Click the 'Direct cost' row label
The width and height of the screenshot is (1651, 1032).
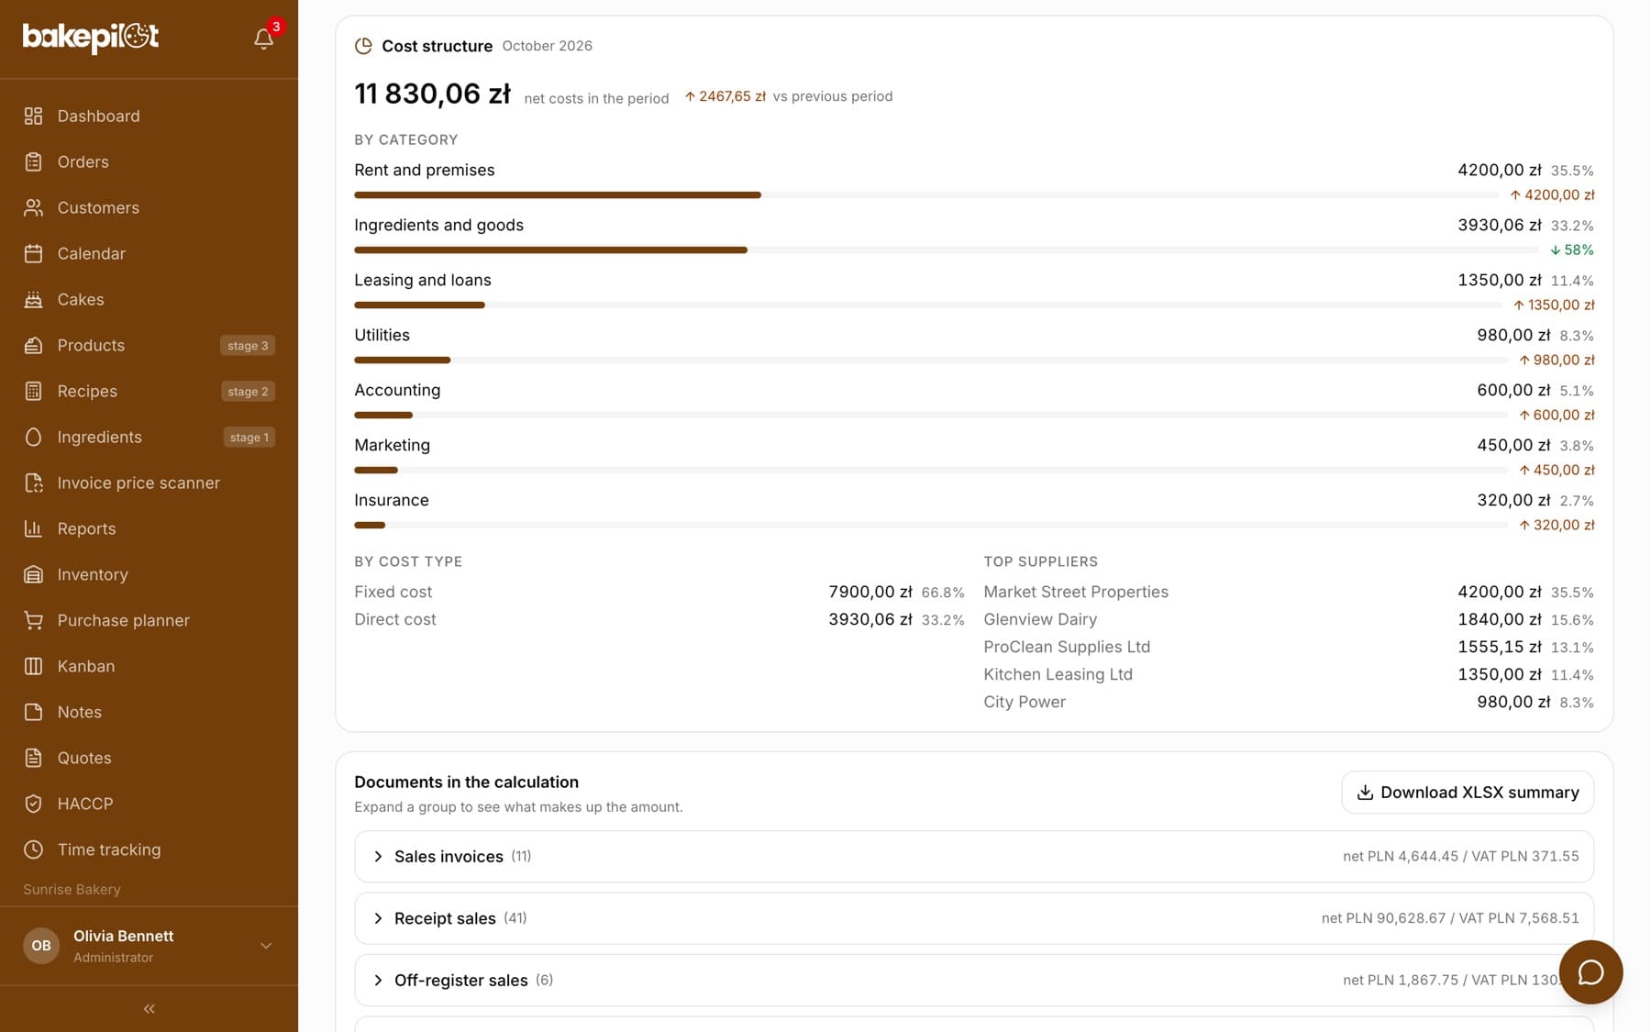point(395,619)
